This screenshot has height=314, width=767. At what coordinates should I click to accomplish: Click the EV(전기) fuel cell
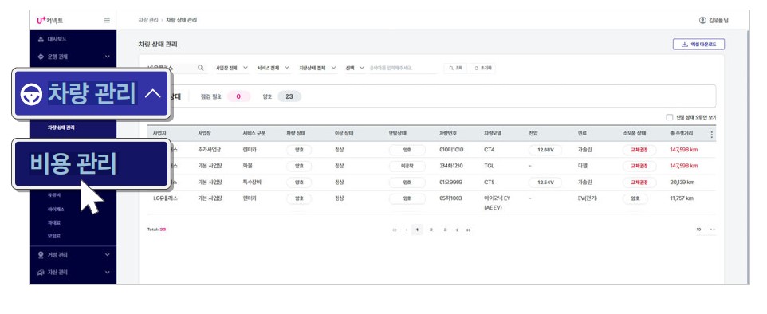pos(587,198)
